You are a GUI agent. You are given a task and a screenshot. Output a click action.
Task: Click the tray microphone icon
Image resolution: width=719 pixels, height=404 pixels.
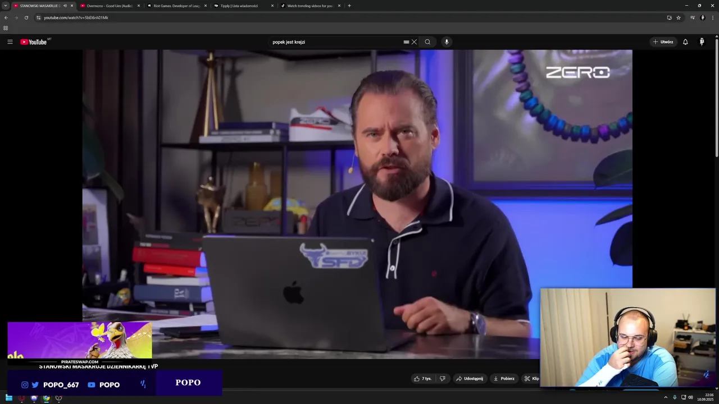[x=675, y=398]
